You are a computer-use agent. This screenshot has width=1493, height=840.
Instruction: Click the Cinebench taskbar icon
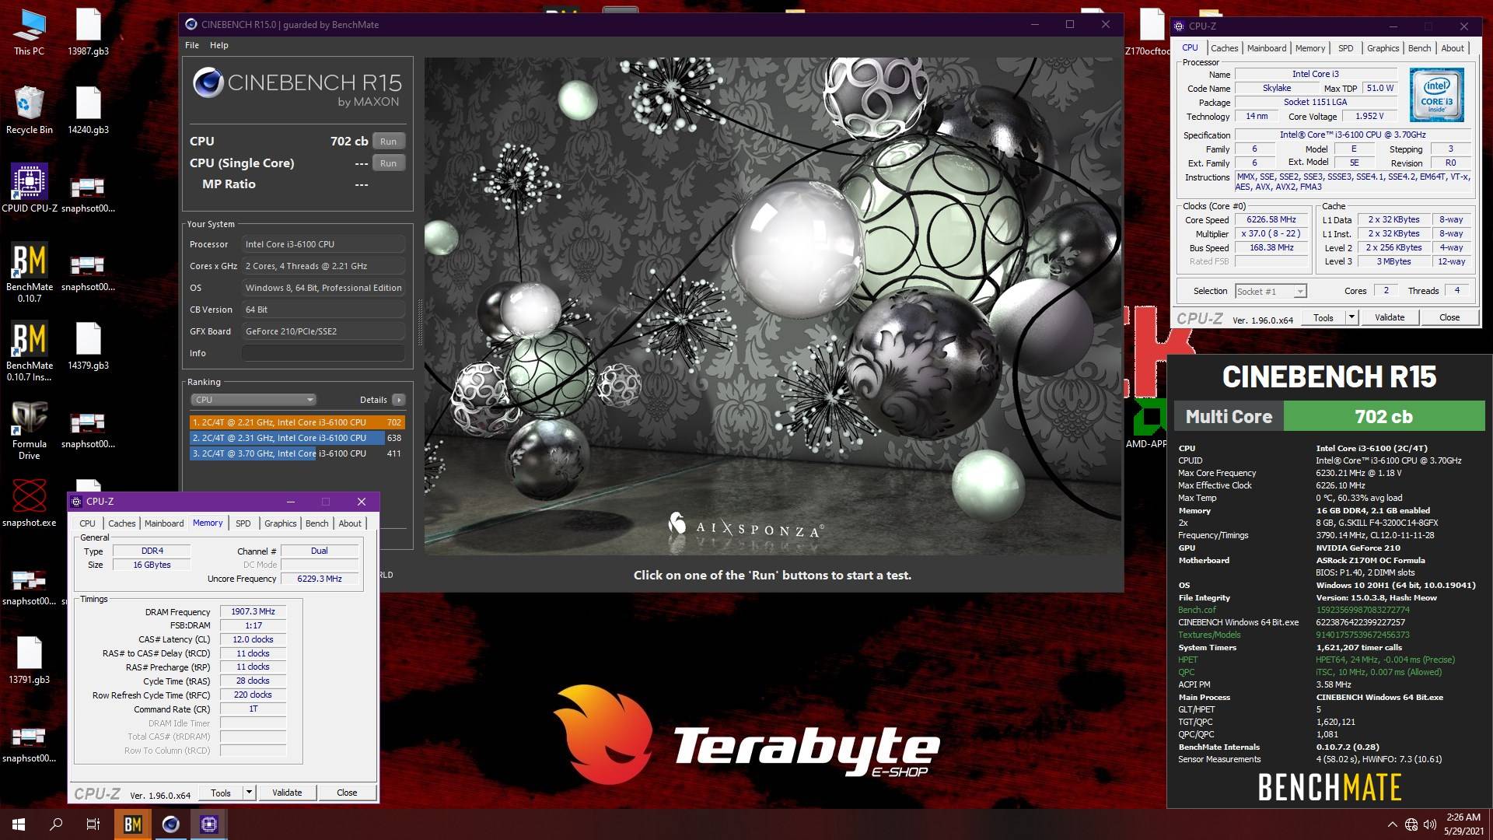tap(170, 824)
